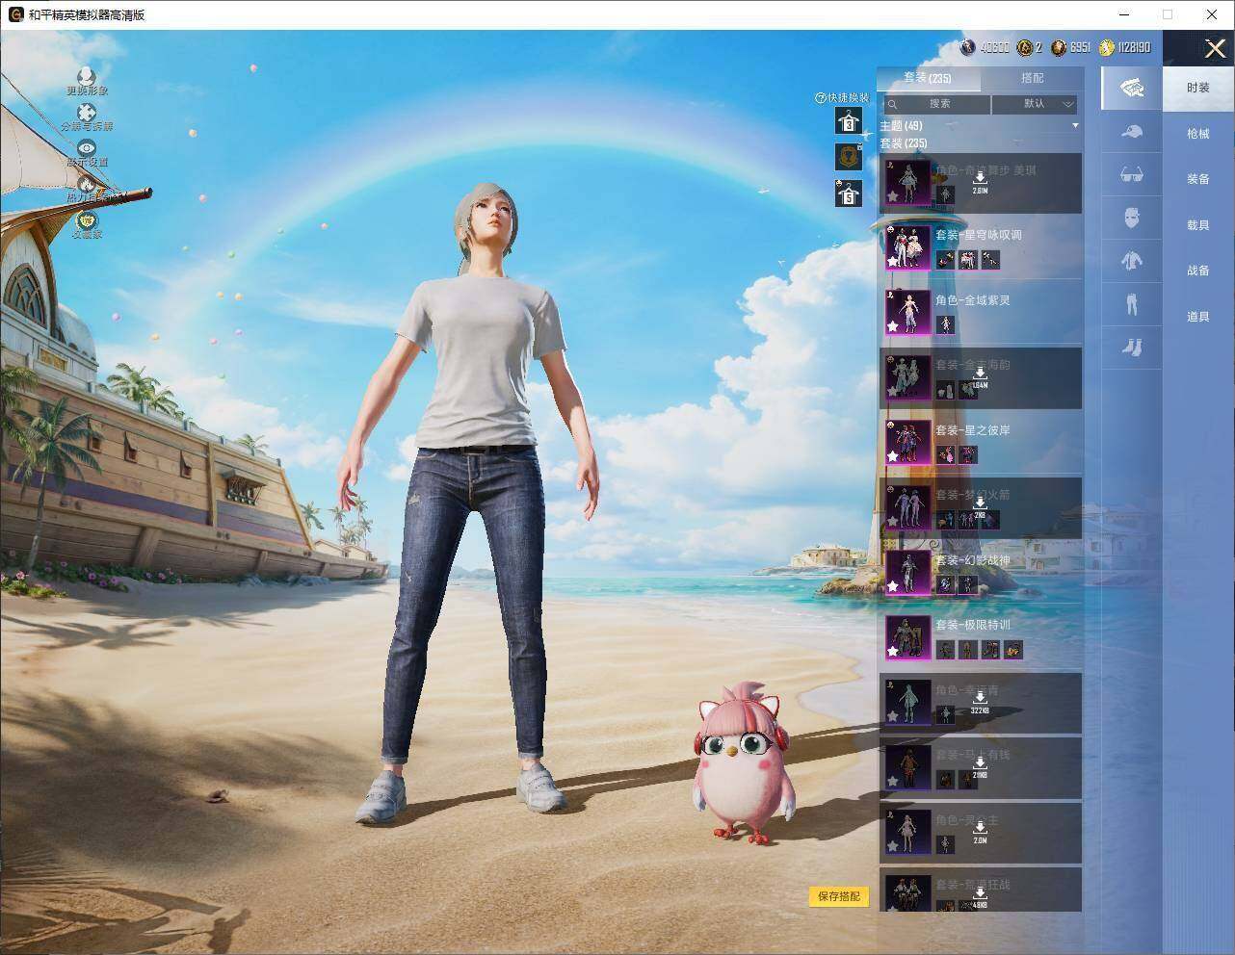This screenshot has height=955, width=1235.
Task: Switch to 战备 tab
Action: tap(1198, 271)
